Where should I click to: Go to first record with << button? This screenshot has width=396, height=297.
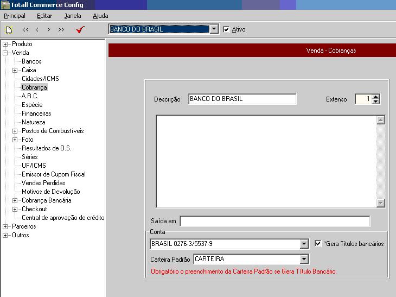[x=25, y=30]
